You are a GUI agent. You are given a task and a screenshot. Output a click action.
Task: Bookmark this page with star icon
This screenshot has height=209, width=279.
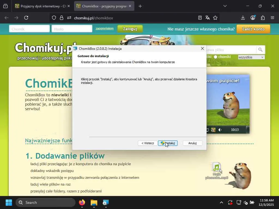click(x=215, y=18)
